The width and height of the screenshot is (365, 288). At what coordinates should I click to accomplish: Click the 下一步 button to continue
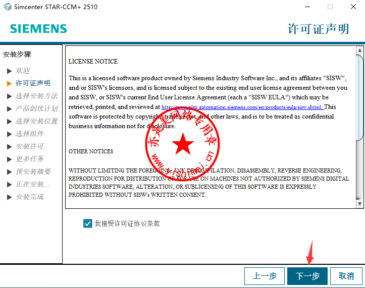(x=307, y=276)
